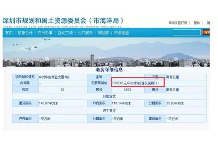Click 户内面积 label beside 110.14平方米
Viewport: 218px width, 145px height.
[x=99, y=103]
